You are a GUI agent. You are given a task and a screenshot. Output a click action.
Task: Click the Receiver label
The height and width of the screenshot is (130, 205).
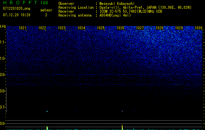66,11
